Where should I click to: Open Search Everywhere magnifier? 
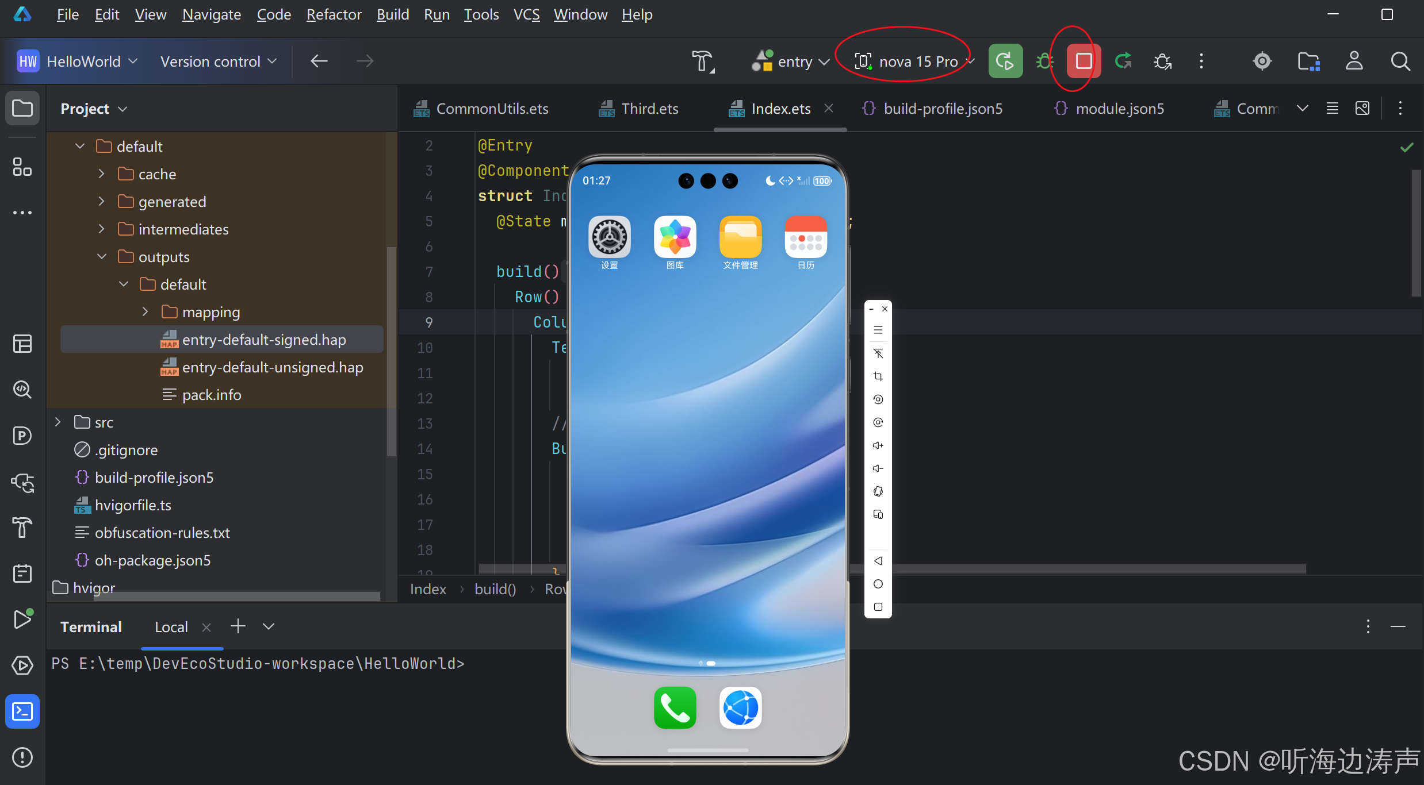coord(1400,61)
